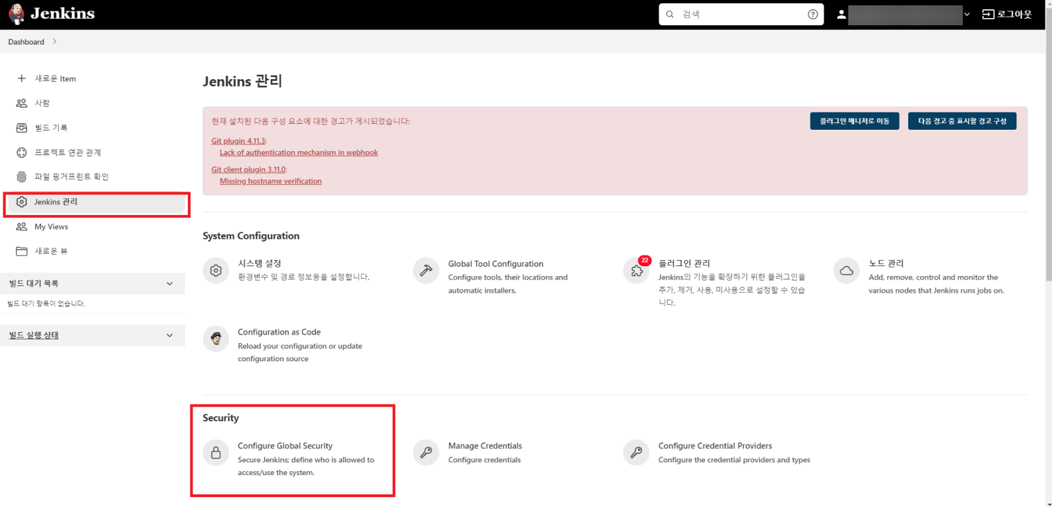Open Manage Credentials title
Screen dimensions: 1052x507
click(x=485, y=446)
